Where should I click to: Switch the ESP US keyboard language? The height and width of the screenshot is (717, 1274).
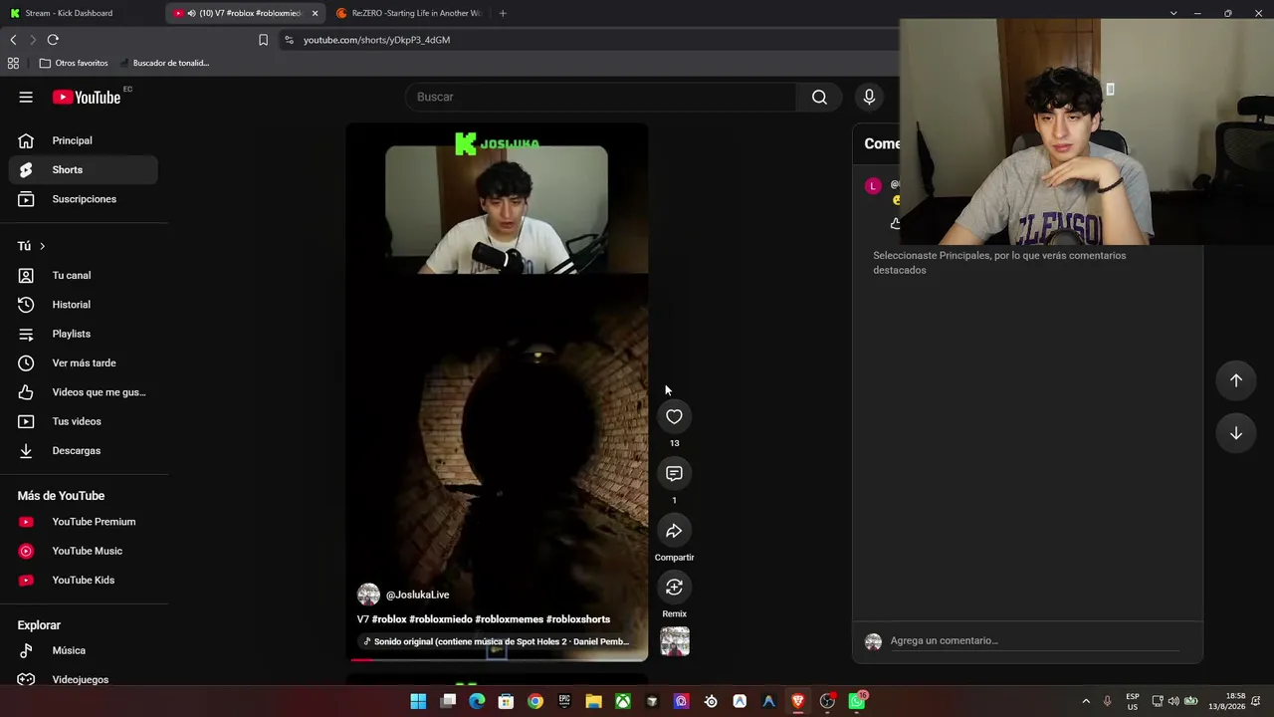tap(1133, 701)
